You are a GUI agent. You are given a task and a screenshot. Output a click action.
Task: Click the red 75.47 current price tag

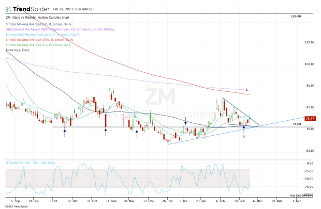coord(310,119)
